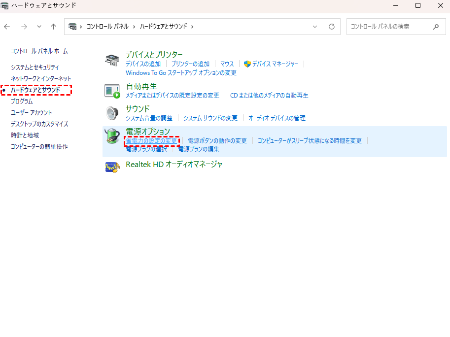Viewport: 450px width, 337px height.
Task: Expand chevron after コントロール パネル breadcrumb
Action: pyautogui.click(x=134, y=27)
